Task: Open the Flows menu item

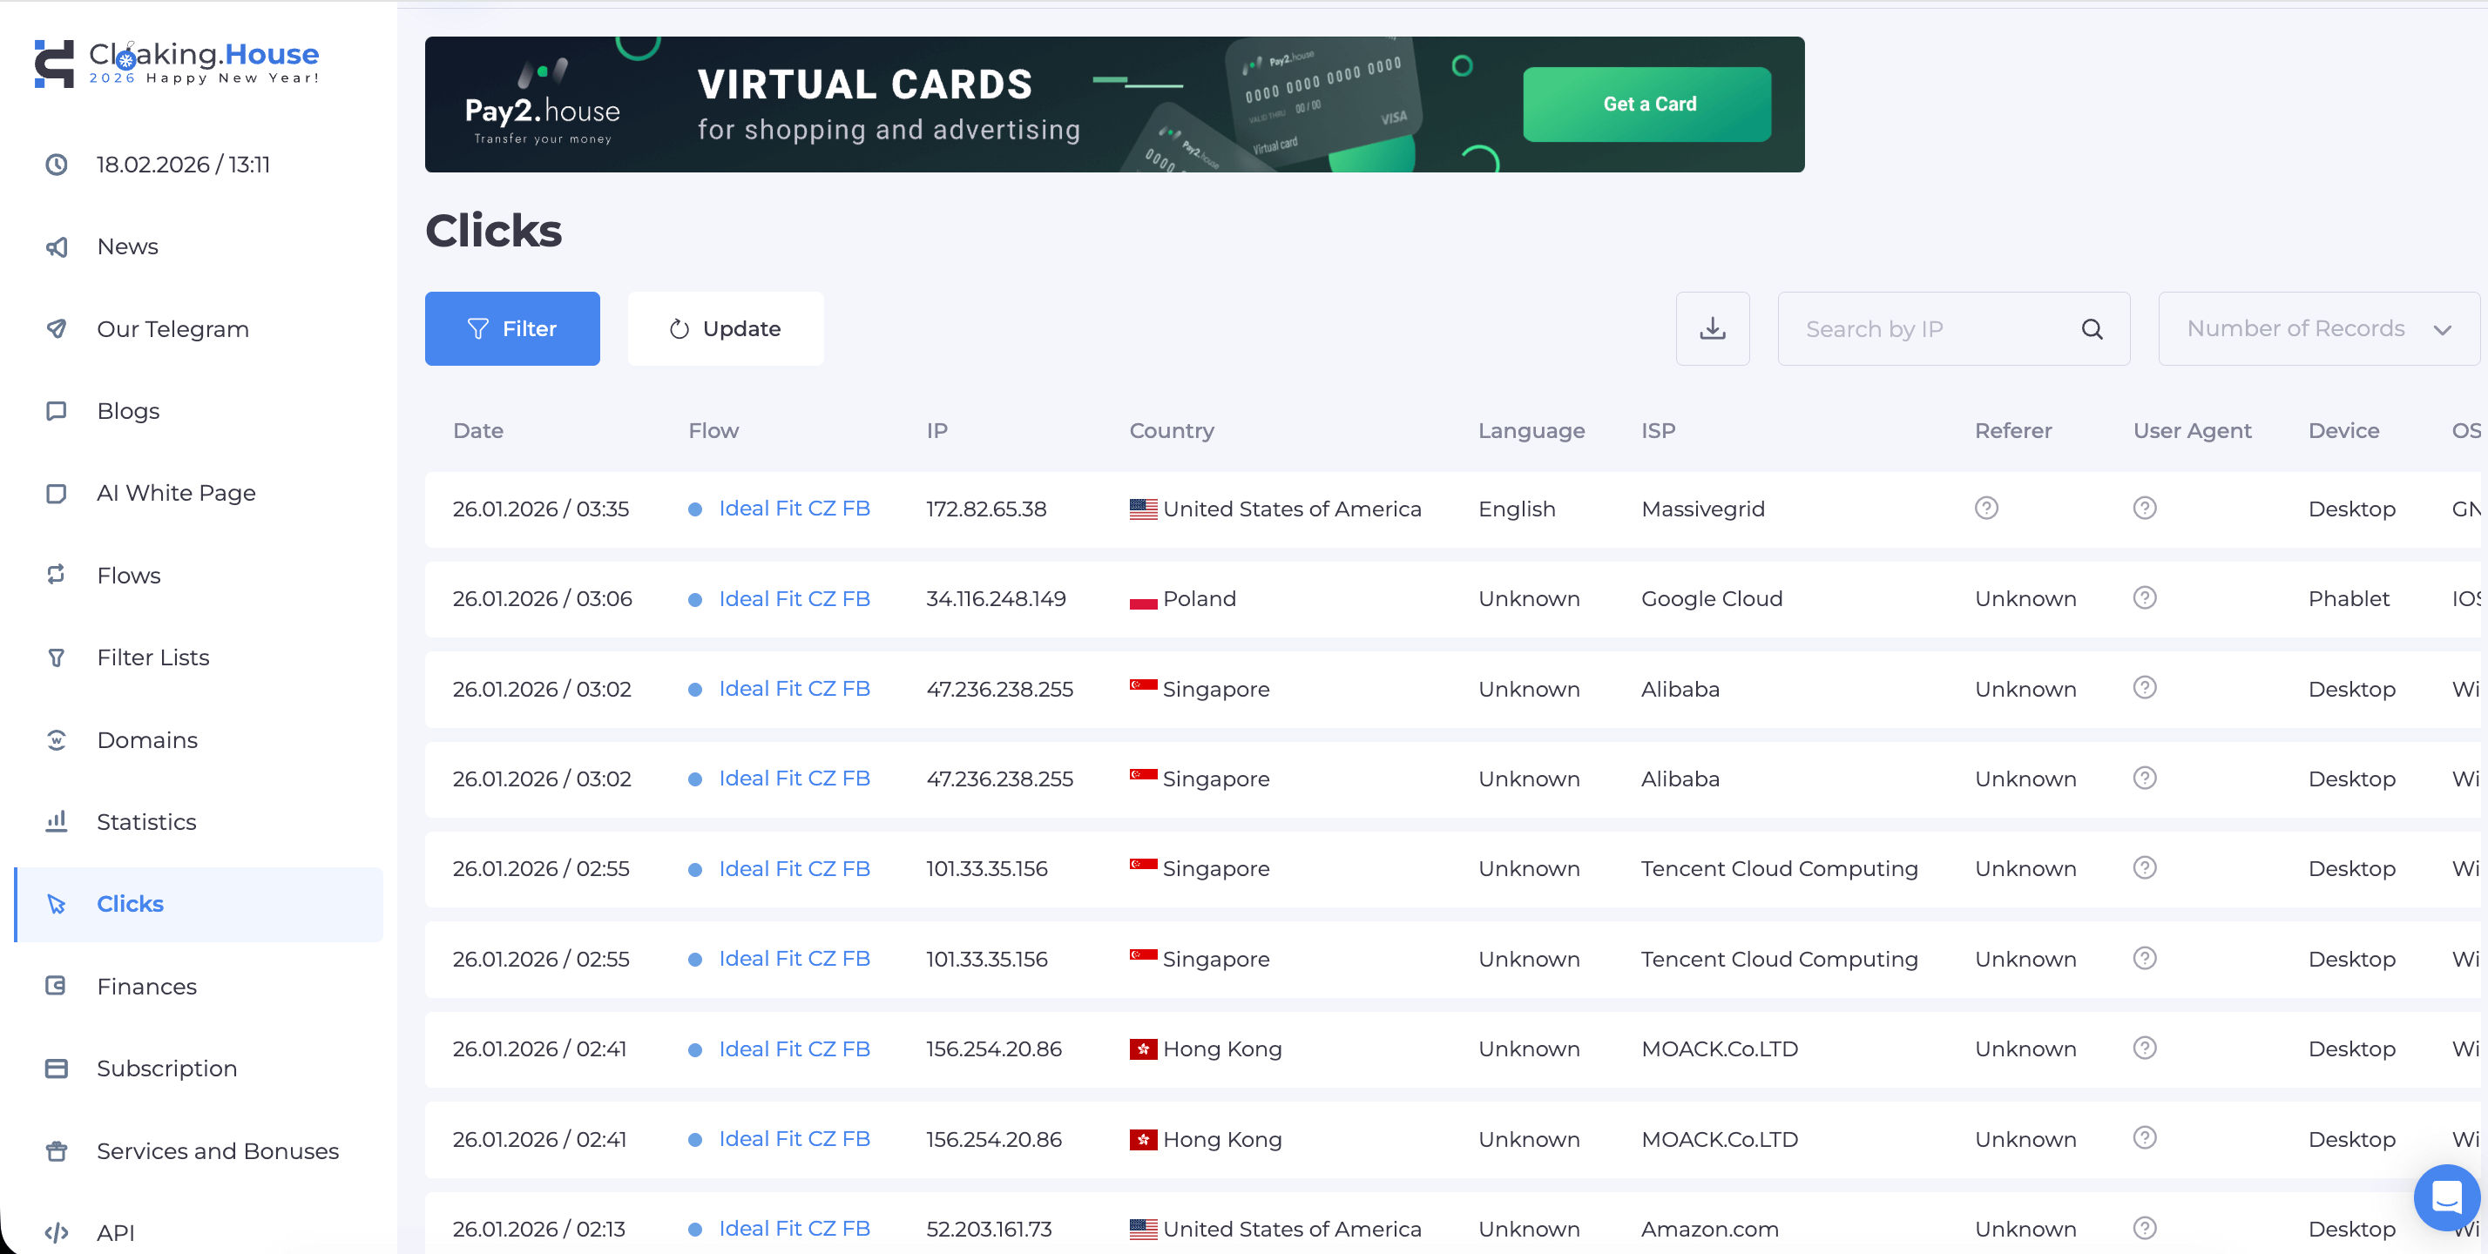Action: pos(128,576)
